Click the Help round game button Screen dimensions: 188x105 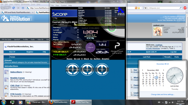102,69
